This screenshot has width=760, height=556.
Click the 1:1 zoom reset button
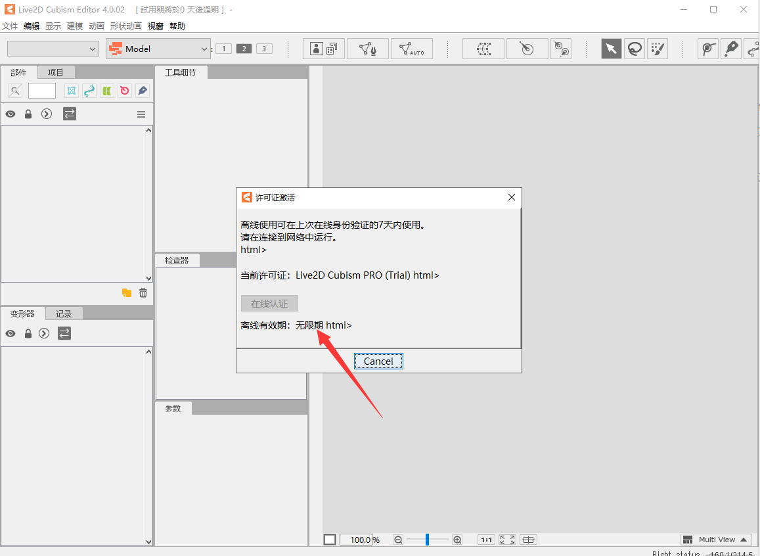(x=486, y=540)
